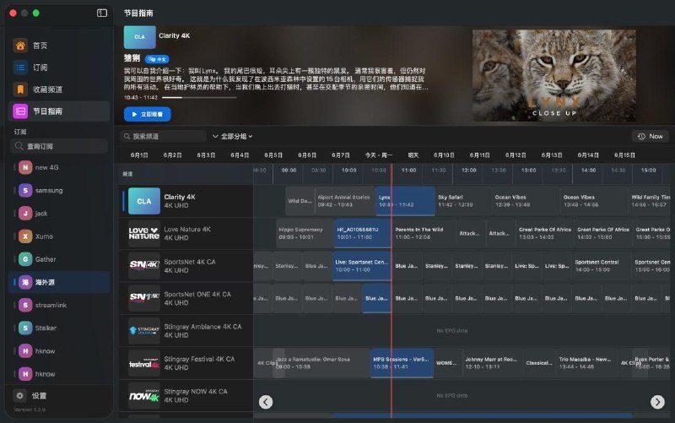The image size is (675, 423).
Task: Select Great Parks Of Africa 13:03 program
Action: coord(545,234)
